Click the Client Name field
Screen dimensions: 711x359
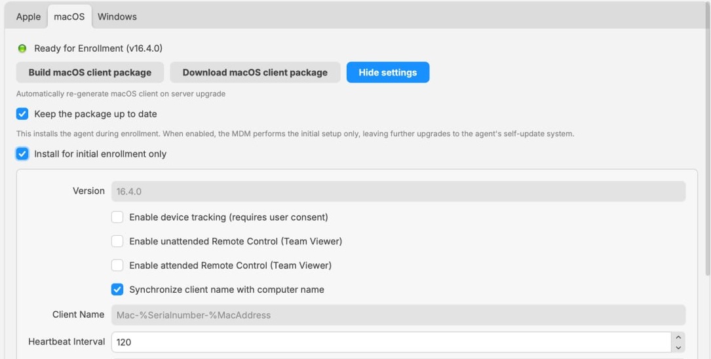point(398,315)
